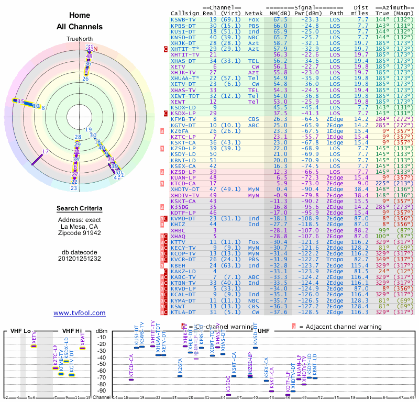Click the adjacent channel warning legend icon
The height and width of the screenshot is (402, 419).
click(294, 326)
